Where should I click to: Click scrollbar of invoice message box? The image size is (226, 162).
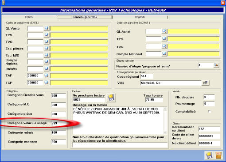click(165, 121)
